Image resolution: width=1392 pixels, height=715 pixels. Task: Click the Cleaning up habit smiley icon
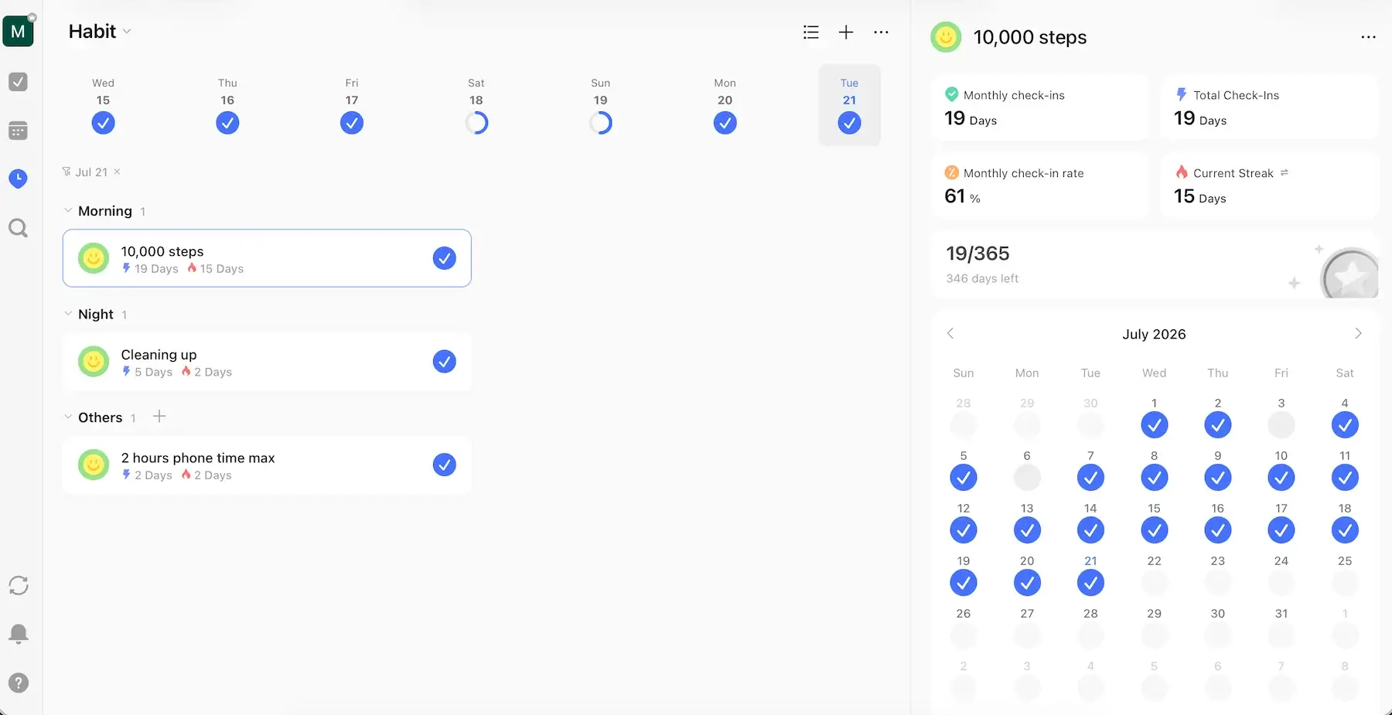point(94,361)
